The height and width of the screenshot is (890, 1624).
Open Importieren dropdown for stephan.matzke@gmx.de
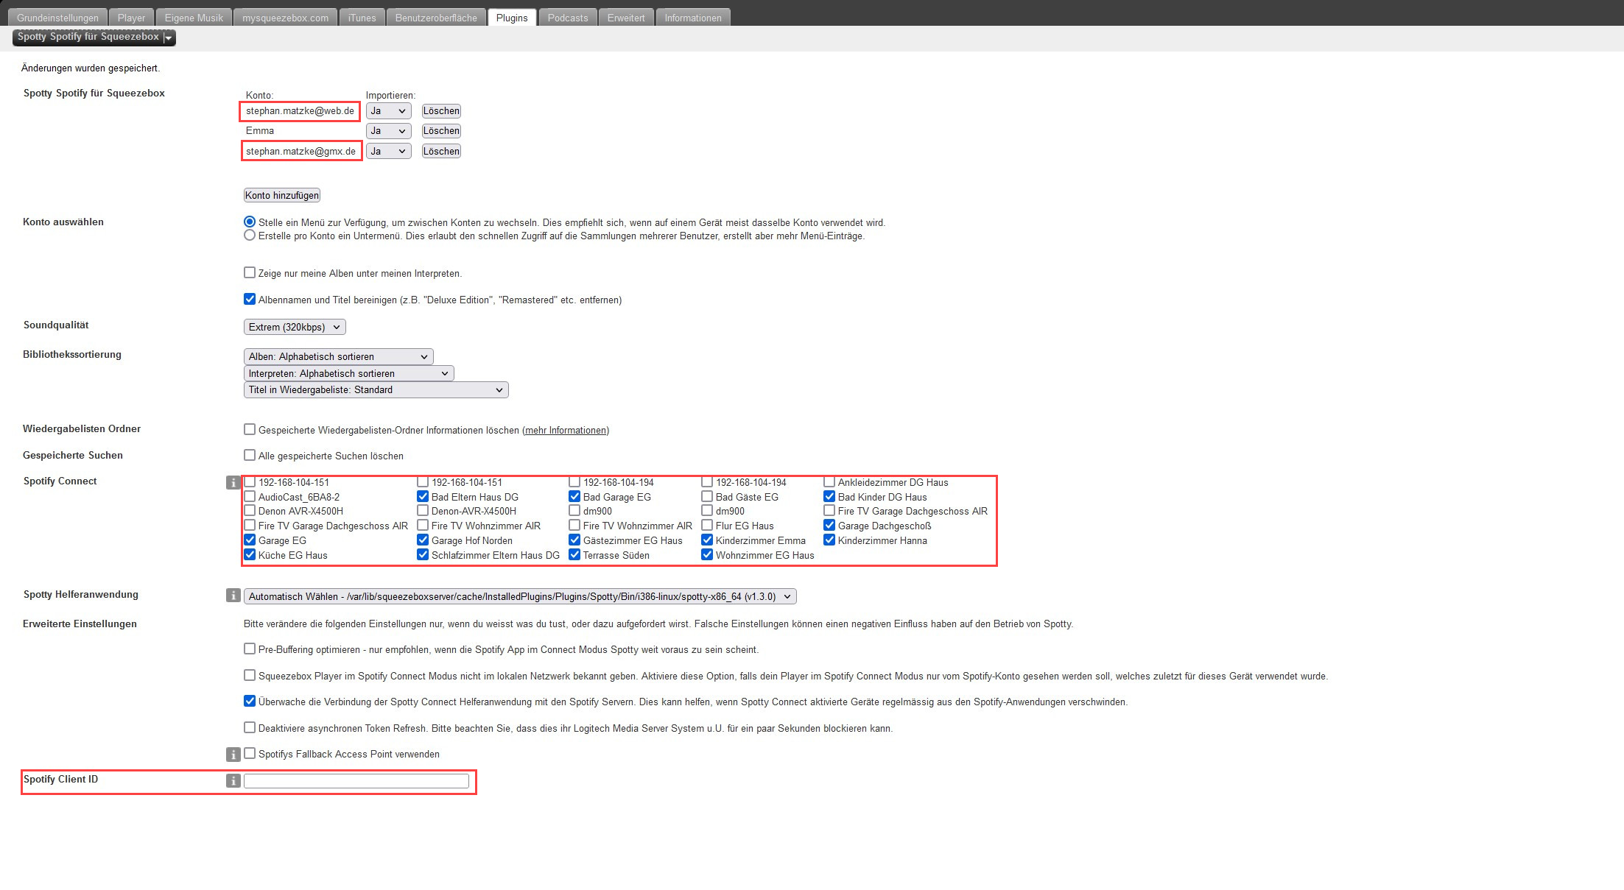[388, 151]
